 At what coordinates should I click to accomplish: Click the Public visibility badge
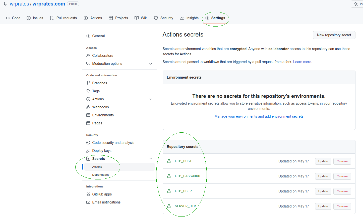point(73,4)
